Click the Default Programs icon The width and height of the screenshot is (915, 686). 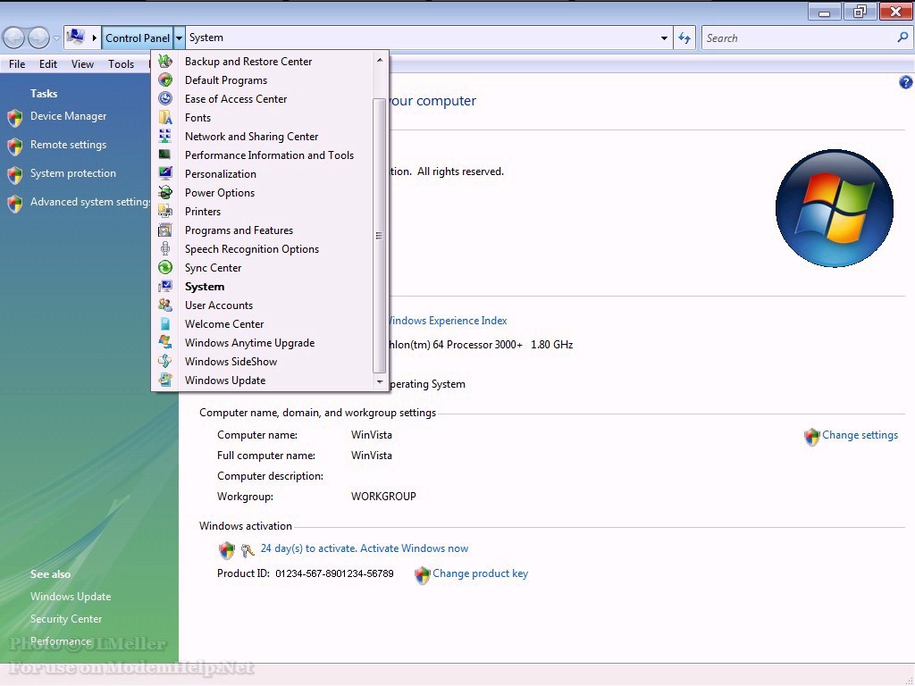tap(165, 79)
